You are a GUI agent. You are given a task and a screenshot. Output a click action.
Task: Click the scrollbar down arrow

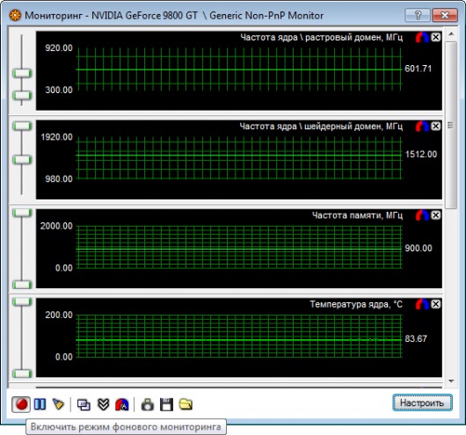[x=451, y=381]
